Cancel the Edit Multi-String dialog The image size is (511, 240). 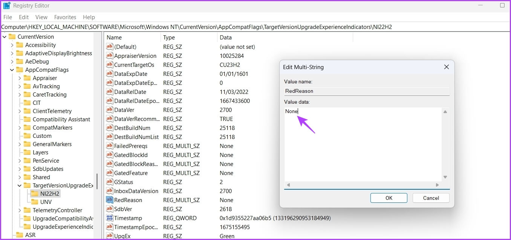point(431,198)
